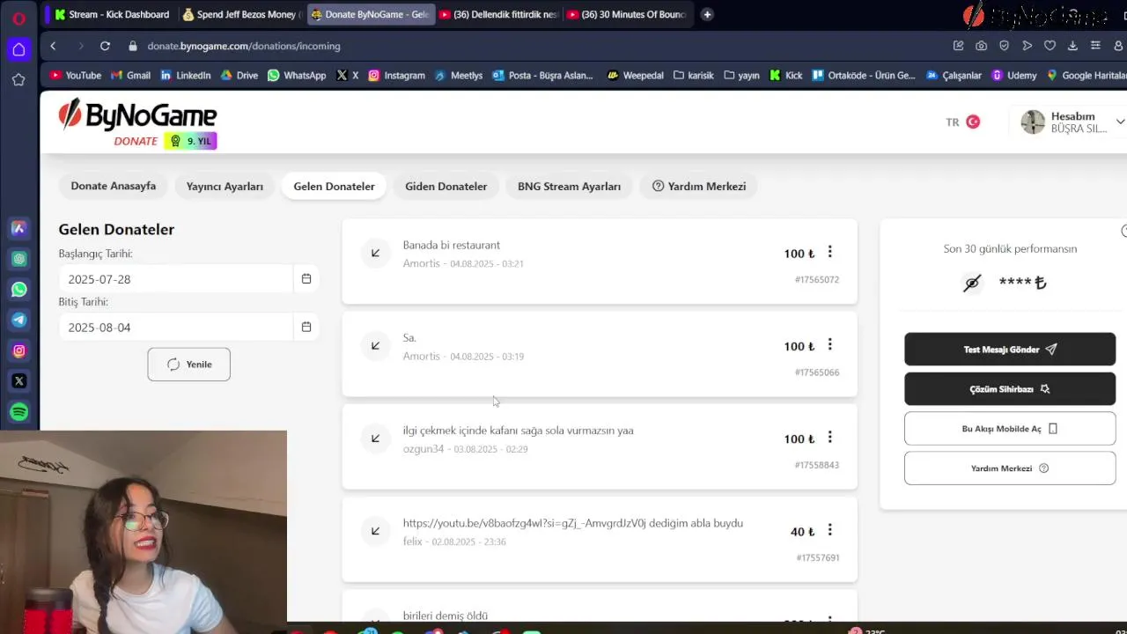The height and width of the screenshot is (634, 1127).
Task: Click the Başlangıç Tarihi date field
Action: tap(175, 278)
